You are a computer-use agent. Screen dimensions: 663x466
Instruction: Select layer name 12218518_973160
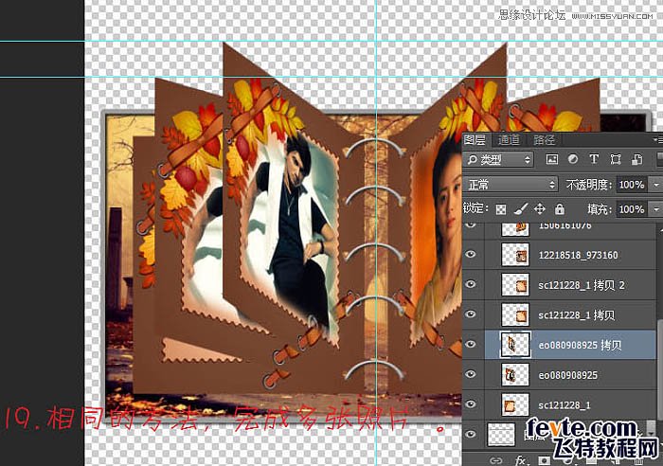578,255
